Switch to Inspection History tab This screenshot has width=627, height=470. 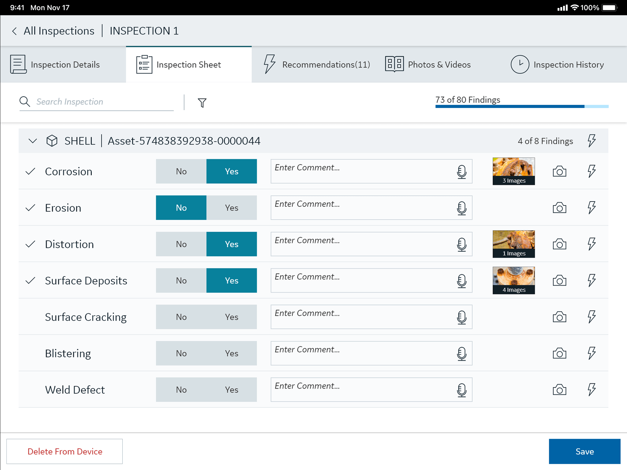coord(558,65)
